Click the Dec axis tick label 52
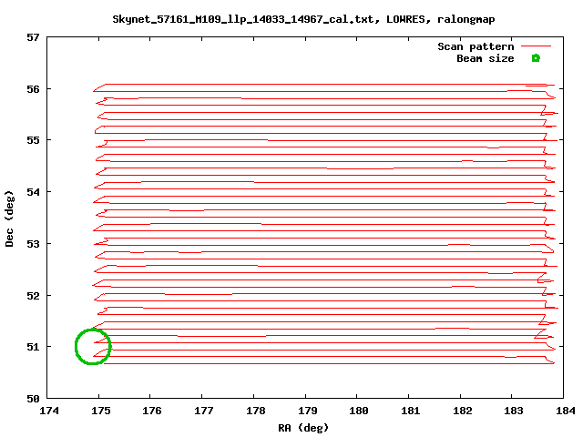Image resolution: width=583 pixels, height=437 pixels. pos(33,296)
